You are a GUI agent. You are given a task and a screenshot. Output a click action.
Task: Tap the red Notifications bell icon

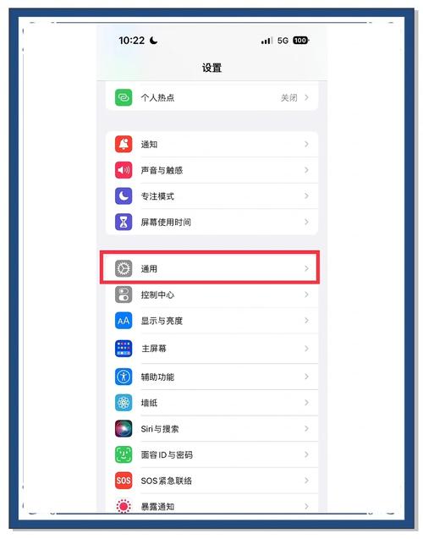124,144
